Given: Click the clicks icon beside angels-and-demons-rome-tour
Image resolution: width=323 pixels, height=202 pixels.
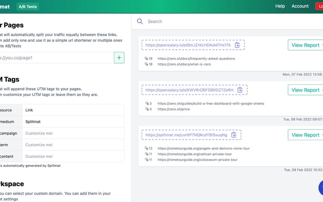Looking at the screenshot, I should pos(147,148).
